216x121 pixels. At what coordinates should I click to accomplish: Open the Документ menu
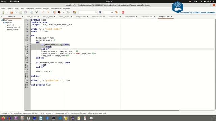coord(30,8)
